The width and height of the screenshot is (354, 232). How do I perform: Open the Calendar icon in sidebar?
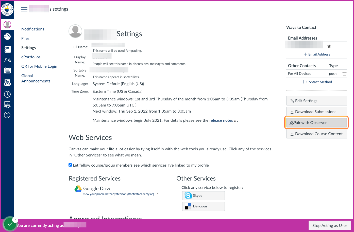point(7,70)
